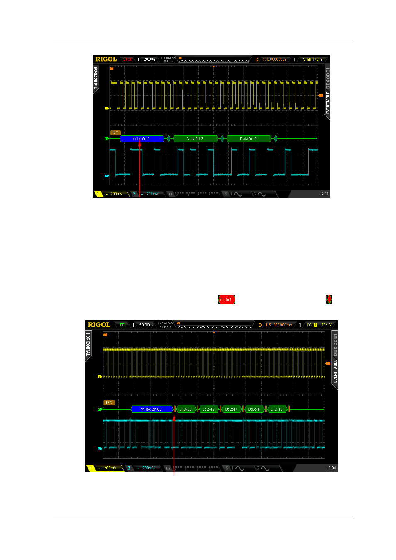Toggle the LA logic analyzer on the 12:01 screen
396x560 pixels.
click(x=171, y=194)
